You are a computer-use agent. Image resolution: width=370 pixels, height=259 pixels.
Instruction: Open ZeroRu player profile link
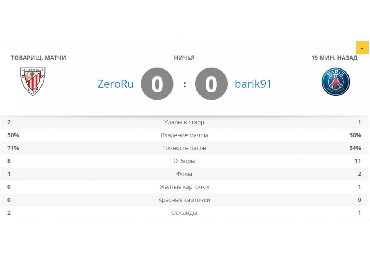[115, 84]
